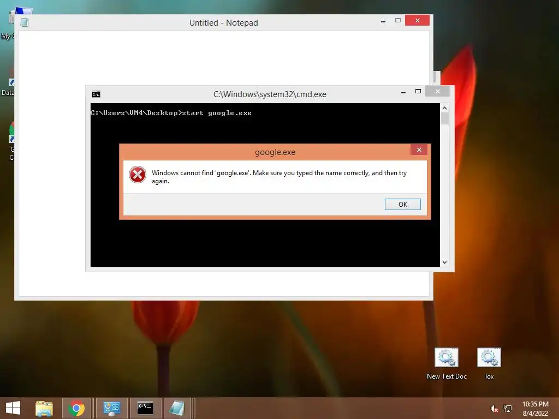Viewport: 559px width, 419px height.
Task: Click the cmd.exe title bar icon
Action: pos(96,94)
